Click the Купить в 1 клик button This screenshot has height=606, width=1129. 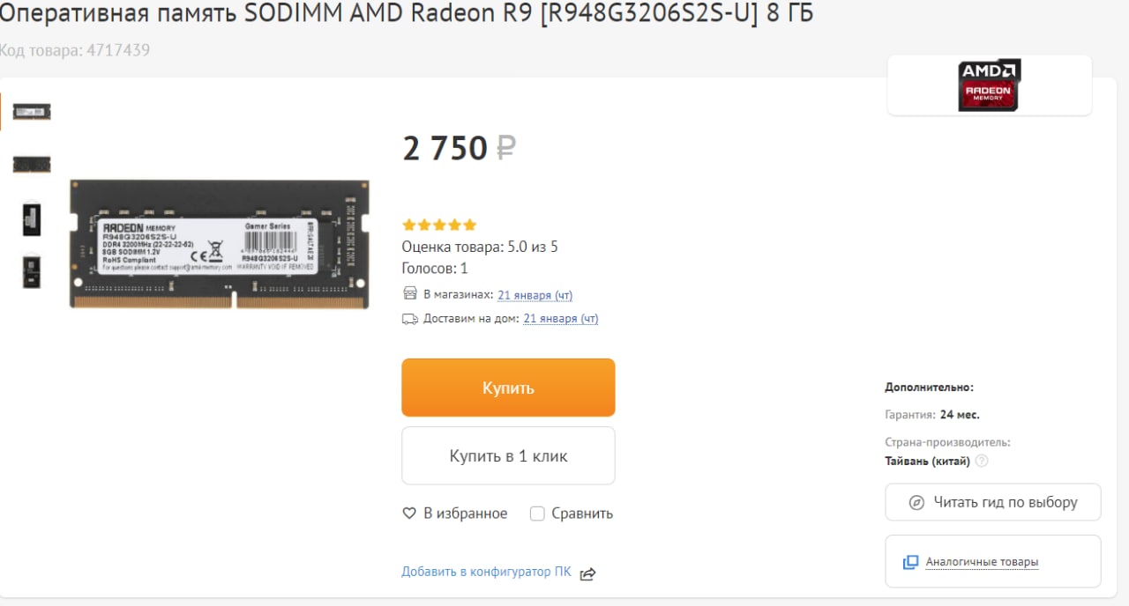click(508, 456)
